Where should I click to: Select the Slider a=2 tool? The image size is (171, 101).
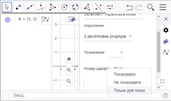point(110,7)
